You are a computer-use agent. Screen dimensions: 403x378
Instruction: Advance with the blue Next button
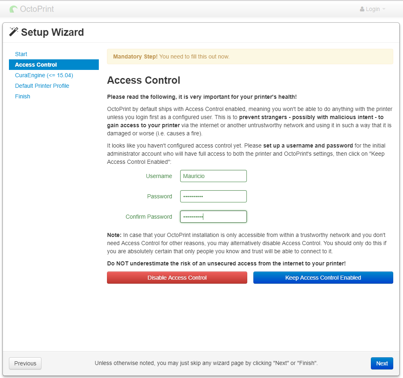[381, 363]
